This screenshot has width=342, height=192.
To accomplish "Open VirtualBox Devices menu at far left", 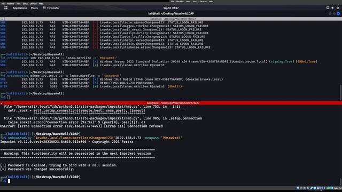I will coord(33,4).
